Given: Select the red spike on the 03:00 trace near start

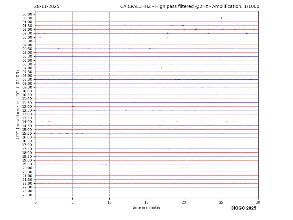Looking at the screenshot, I should 40,37.
